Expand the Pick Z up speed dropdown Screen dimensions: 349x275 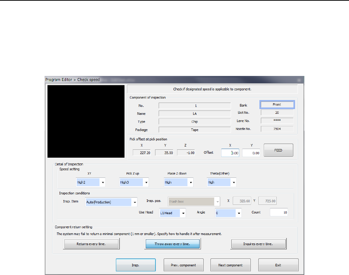click(x=134, y=182)
